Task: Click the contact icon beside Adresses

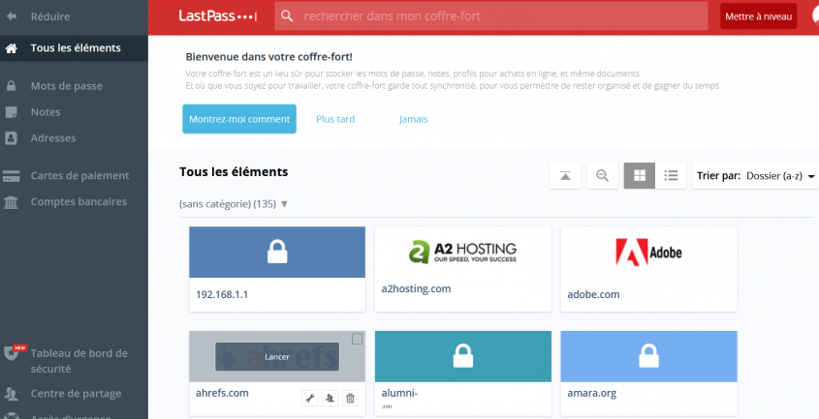Action: [x=11, y=138]
